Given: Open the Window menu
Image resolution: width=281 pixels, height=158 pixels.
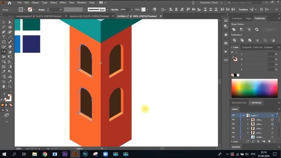Looking at the screenshot, I should point(82,3).
